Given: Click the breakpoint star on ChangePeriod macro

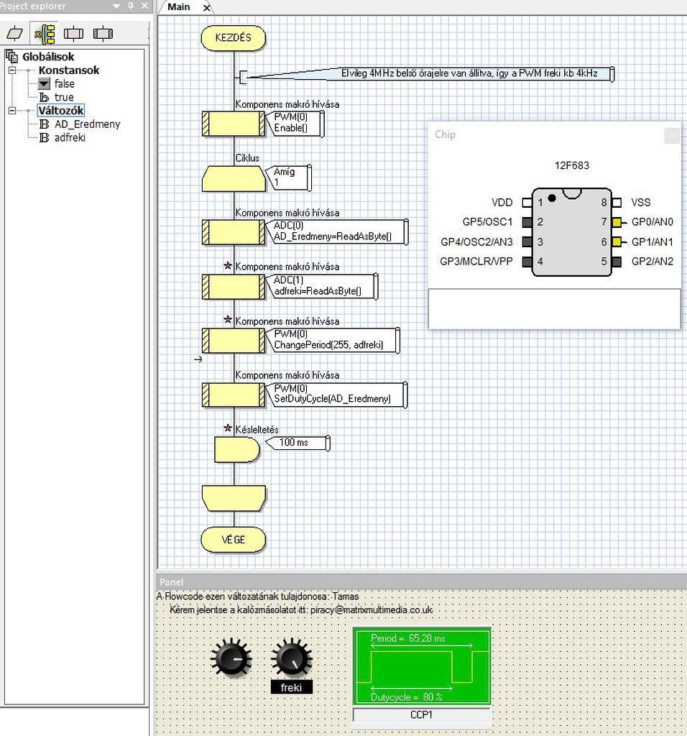Looking at the screenshot, I should point(228,320).
